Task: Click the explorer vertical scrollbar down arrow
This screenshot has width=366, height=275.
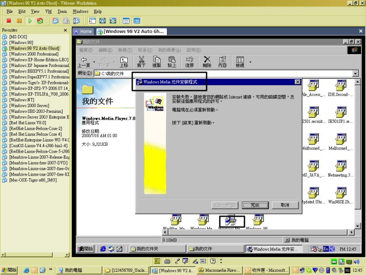Action: point(357,226)
